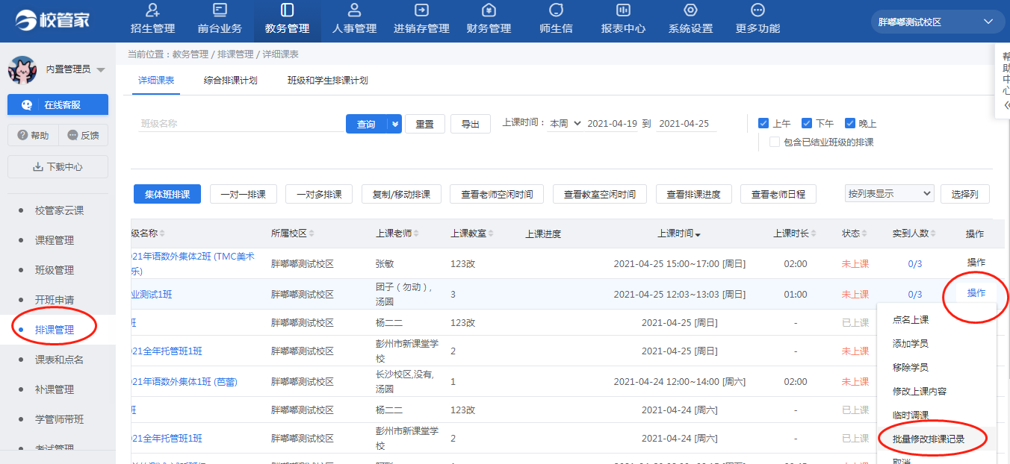Sort by the 上课时间 column arrow

coord(698,235)
